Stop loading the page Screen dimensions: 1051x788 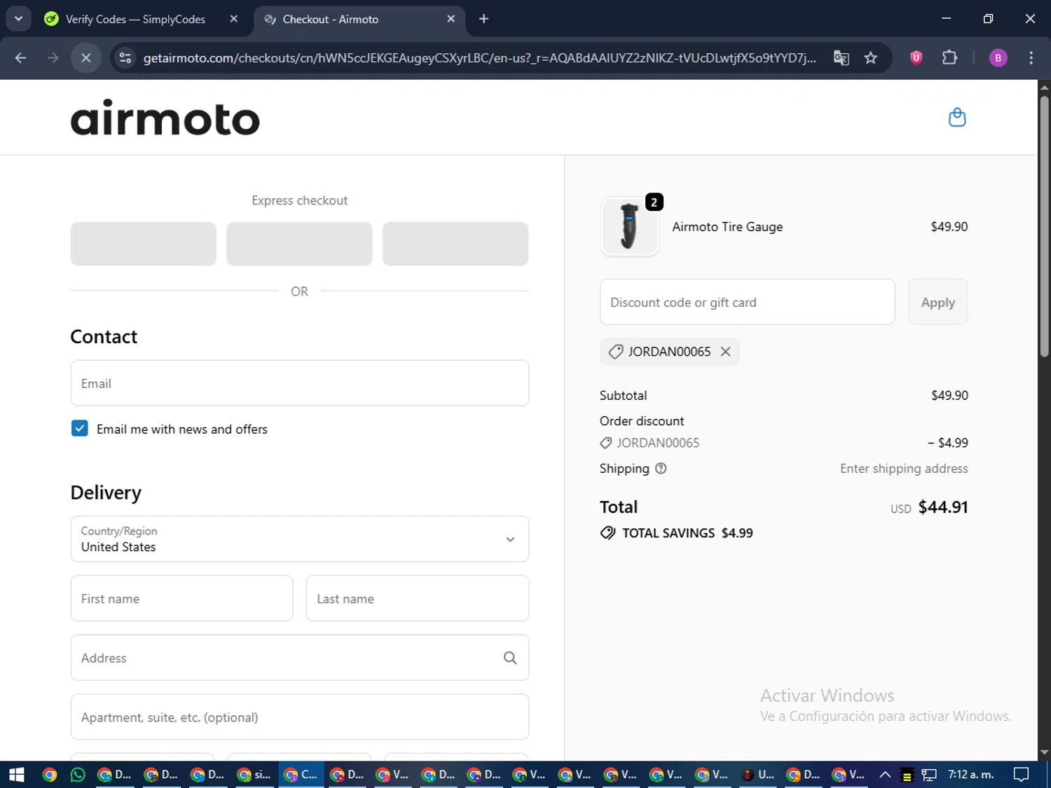pyautogui.click(x=86, y=58)
